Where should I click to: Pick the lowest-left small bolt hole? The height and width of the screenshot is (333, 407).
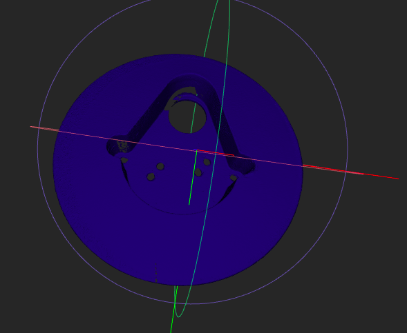pyautogui.click(x=151, y=177)
